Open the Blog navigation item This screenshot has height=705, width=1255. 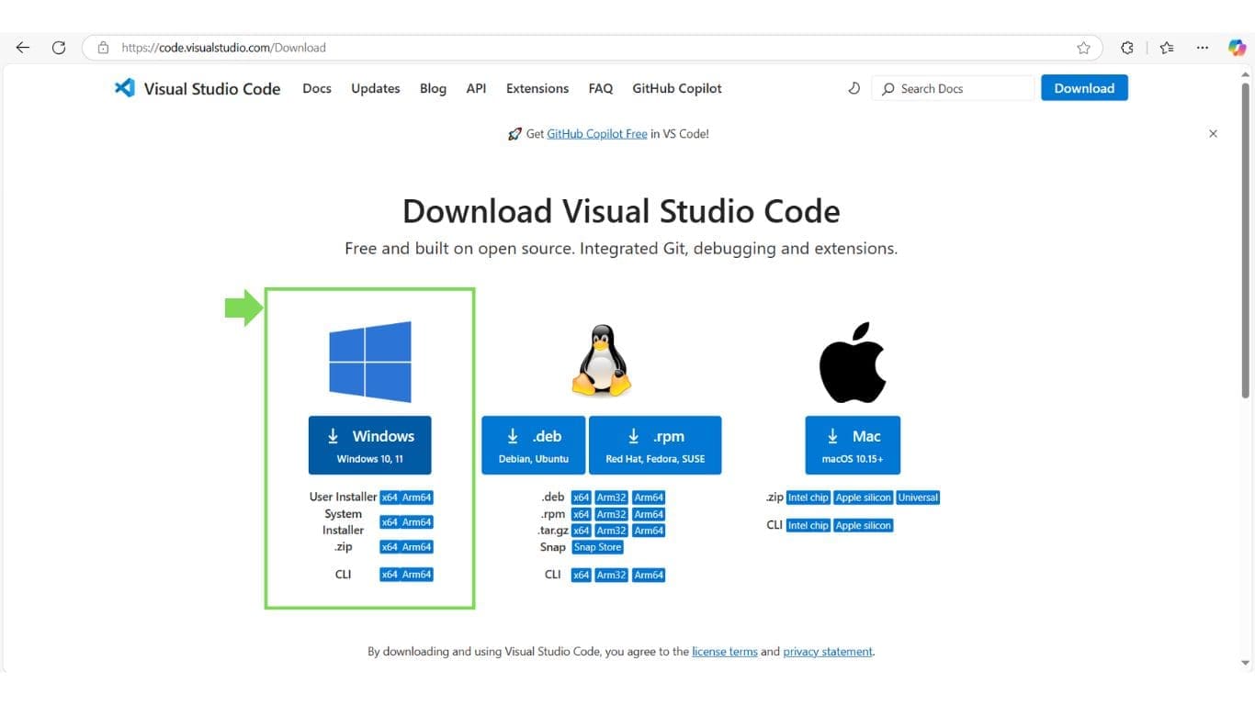[x=433, y=88]
